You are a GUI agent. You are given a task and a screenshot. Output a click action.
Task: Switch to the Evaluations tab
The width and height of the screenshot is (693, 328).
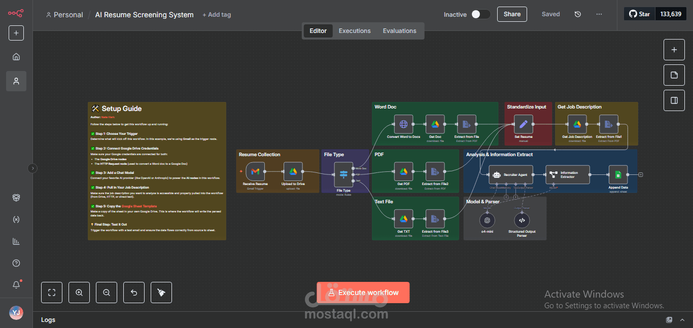399,31
